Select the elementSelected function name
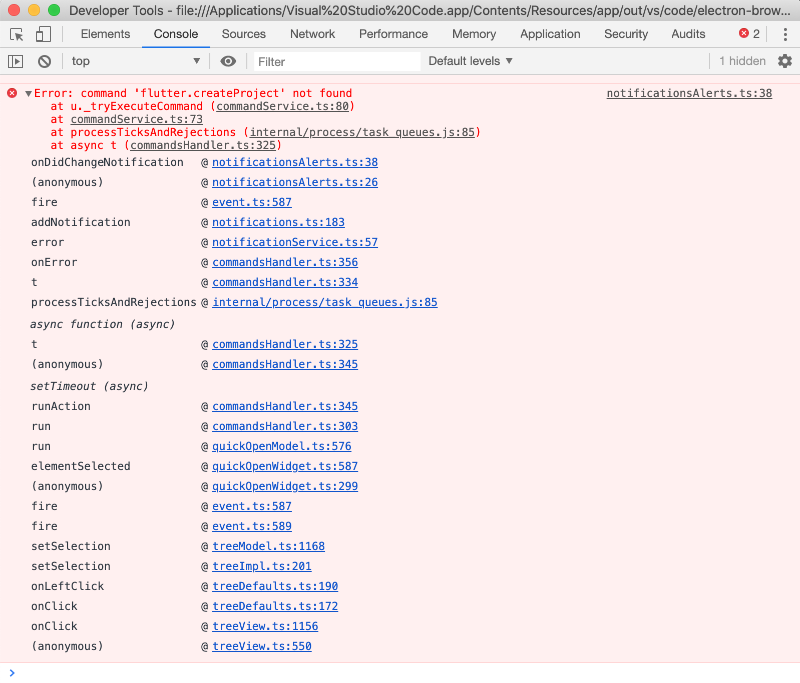The width and height of the screenshot is (800, 683). click(81, 466)
